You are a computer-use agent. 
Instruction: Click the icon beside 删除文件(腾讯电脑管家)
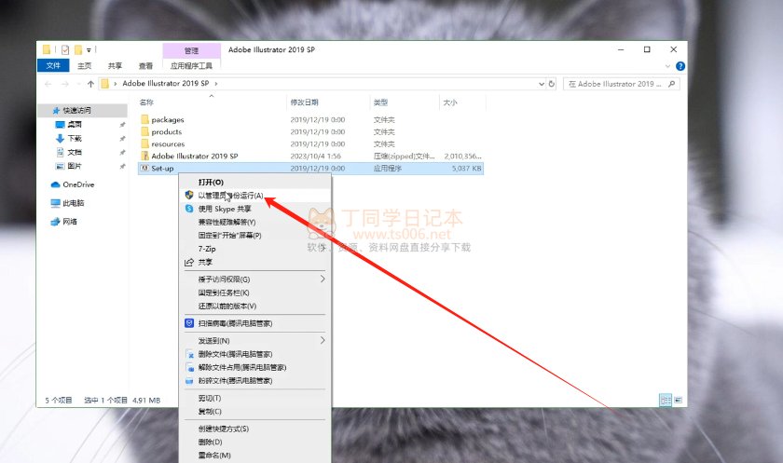[x=190, y=354]
